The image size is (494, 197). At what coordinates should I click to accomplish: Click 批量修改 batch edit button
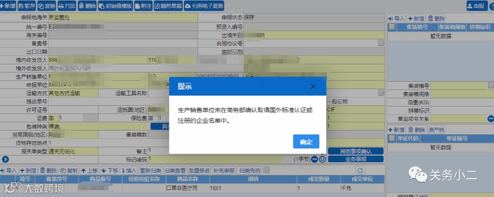pyautogui.click(x=199, y=170)
